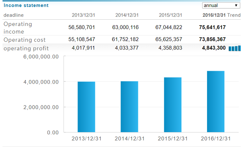Click operating profit value 4,017,911
The height and width of the screenshot is (147, 243).
pos(83,48)
